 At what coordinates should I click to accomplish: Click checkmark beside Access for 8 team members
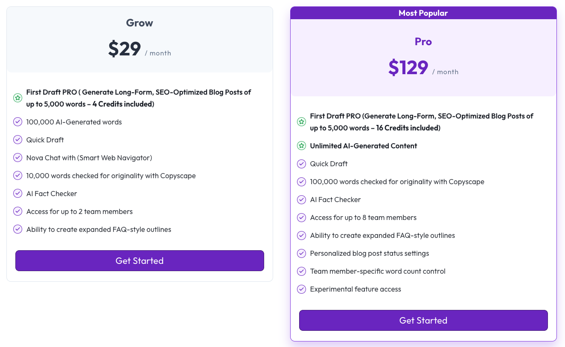coord(301,217)
